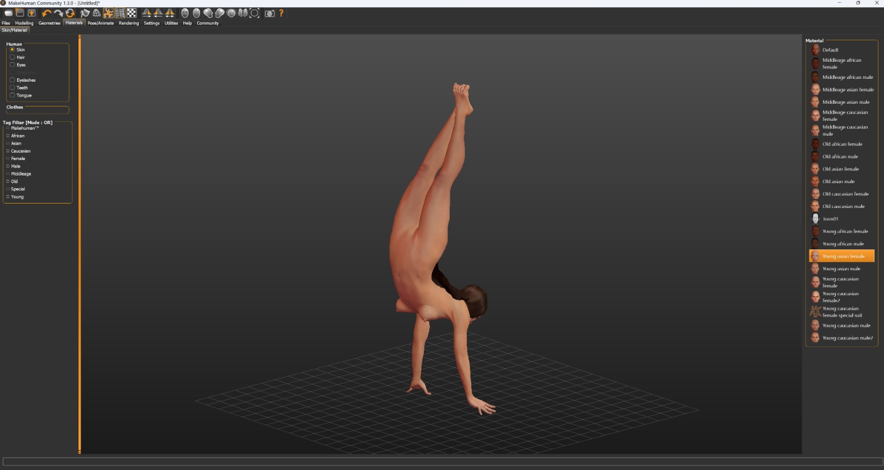Toggle the checkerboard background icon

[x=131, y=13]
